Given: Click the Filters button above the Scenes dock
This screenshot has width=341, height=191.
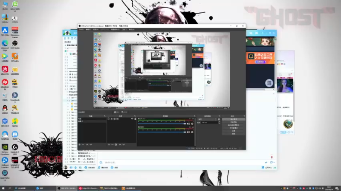Looking at the screenshot, I should click(x=124, y=112).
